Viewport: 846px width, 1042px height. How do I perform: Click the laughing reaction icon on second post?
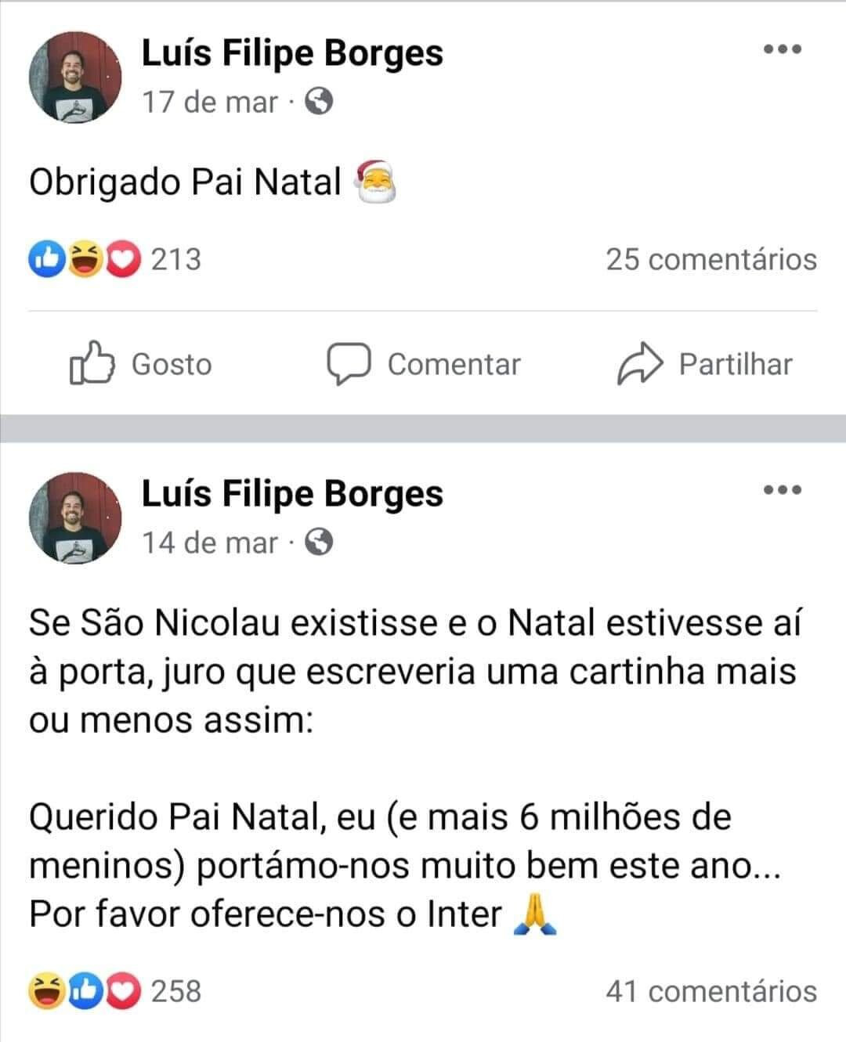point(46,992)
